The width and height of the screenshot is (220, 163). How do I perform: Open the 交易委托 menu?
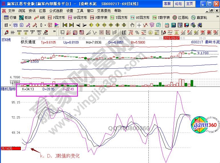[104, 11]
